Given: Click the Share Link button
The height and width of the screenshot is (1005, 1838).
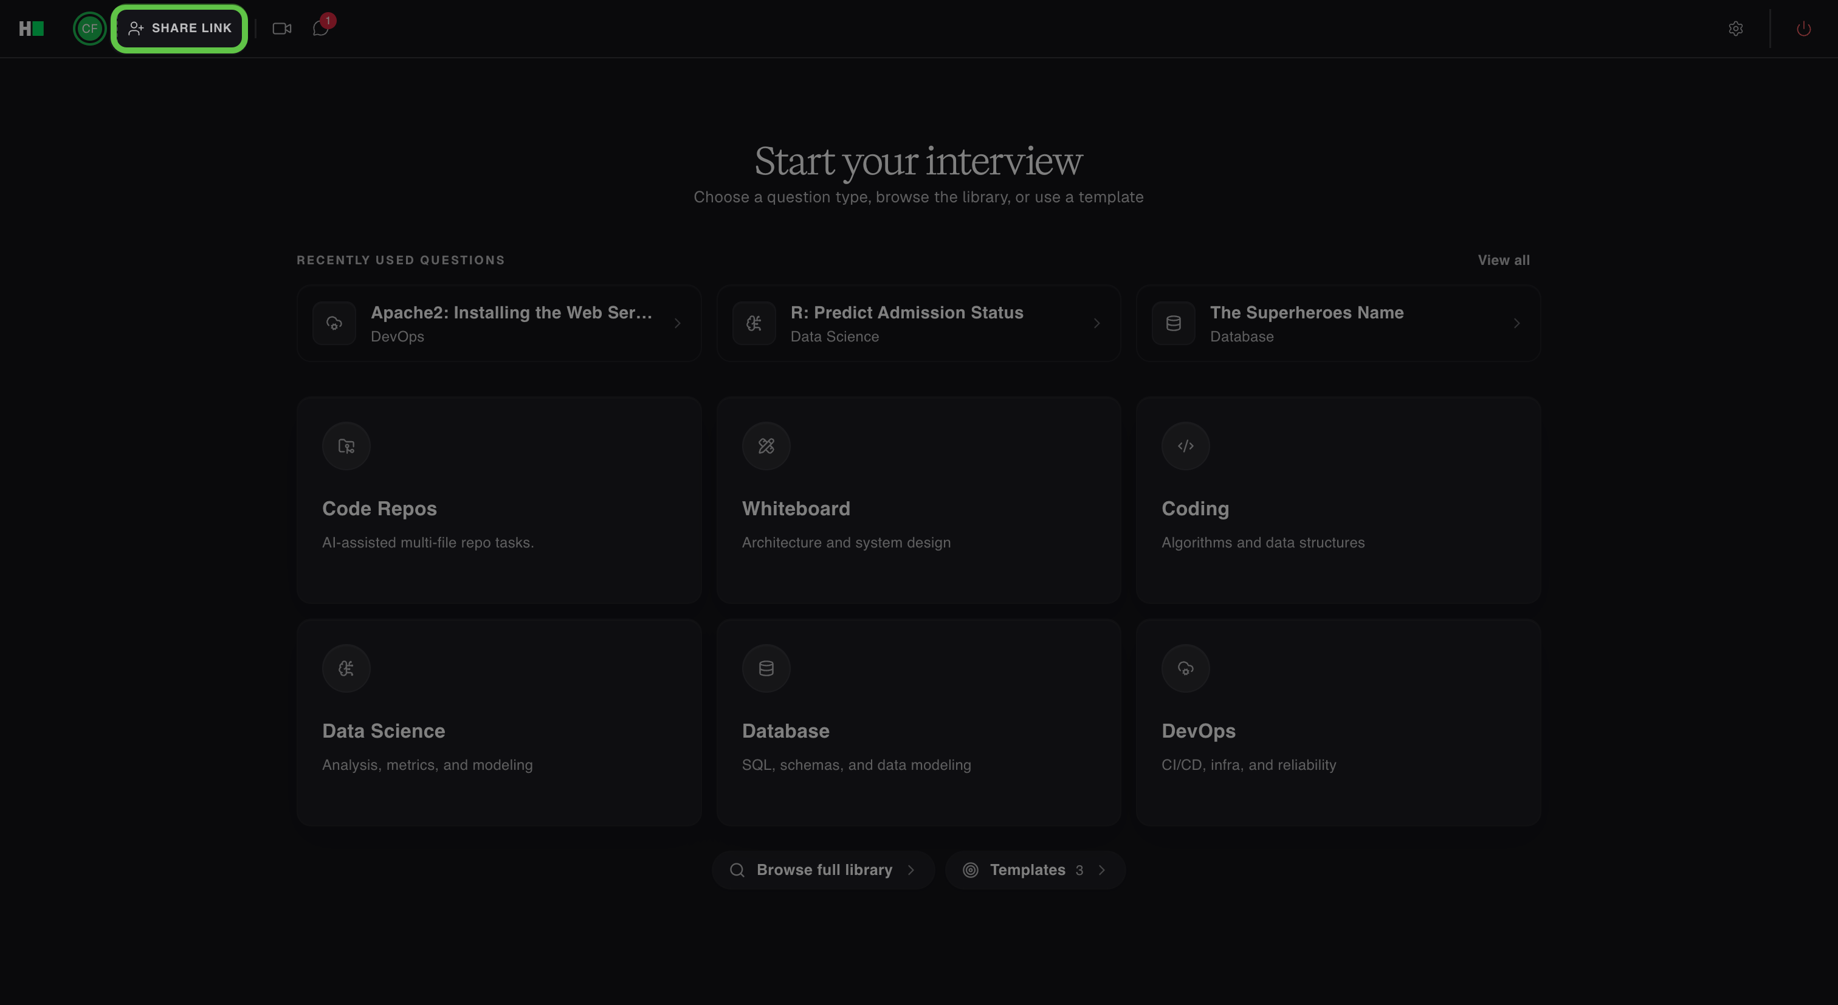Looking at the screenshot, I should 180,29.
